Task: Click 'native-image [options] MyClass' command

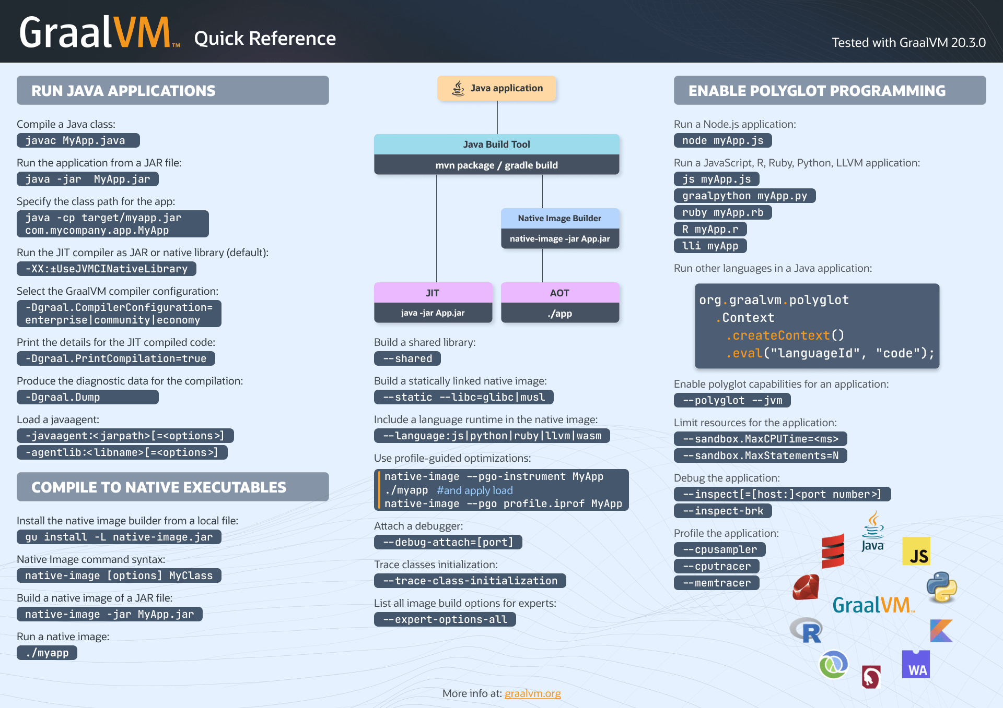Action: (119, 575)
